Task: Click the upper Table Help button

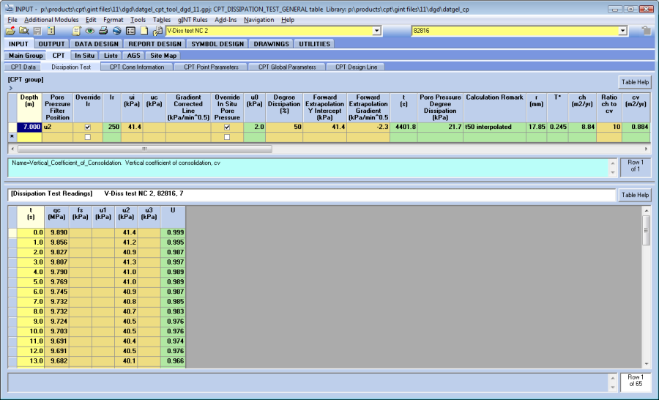Action: click(x=634, y=82)
